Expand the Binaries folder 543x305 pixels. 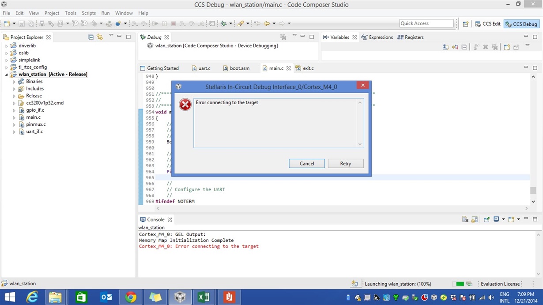[x=14, y=82]
